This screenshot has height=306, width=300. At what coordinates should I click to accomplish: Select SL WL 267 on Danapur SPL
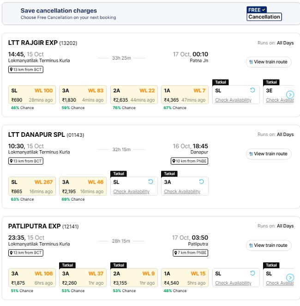pos(32,186)
